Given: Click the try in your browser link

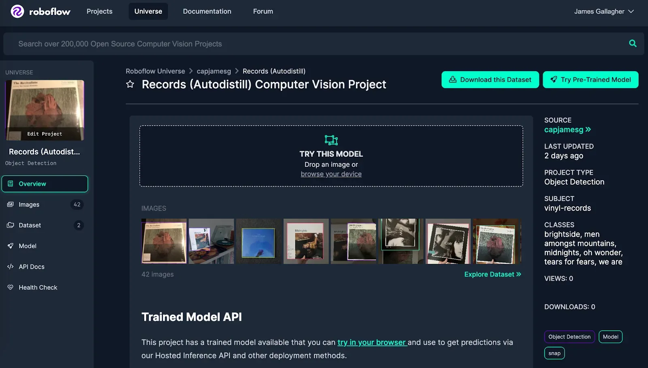Looking at the screenshot, I should tap(372, 342).
